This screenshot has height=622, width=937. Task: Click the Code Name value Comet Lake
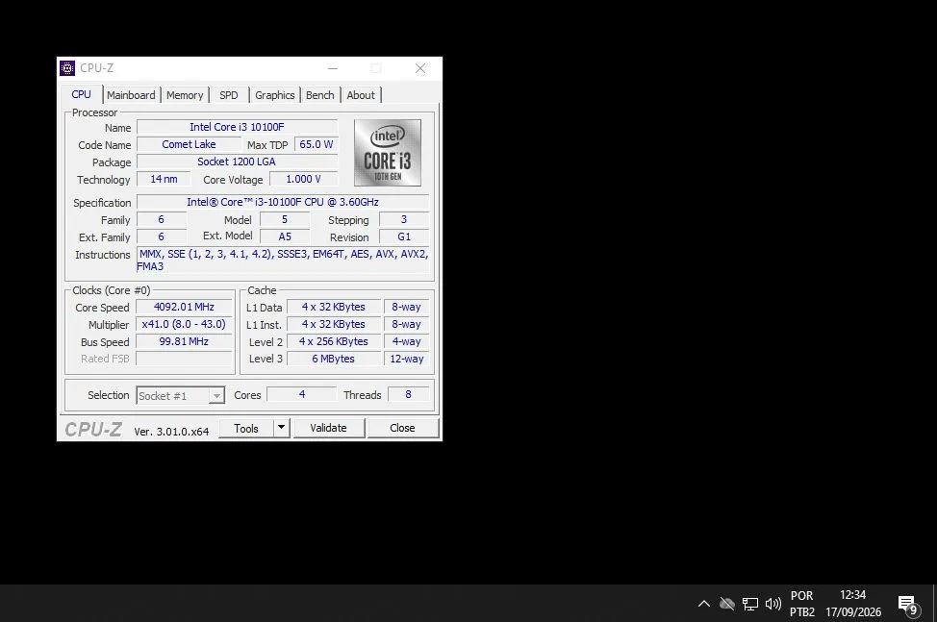pyautogui.click(x=189, y=144)
